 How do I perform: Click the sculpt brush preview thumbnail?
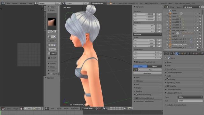point(52,22)
